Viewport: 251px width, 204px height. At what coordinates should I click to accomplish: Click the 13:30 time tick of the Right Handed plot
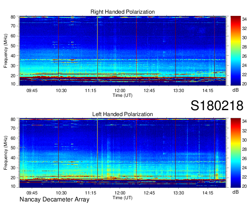coord(179,91)
